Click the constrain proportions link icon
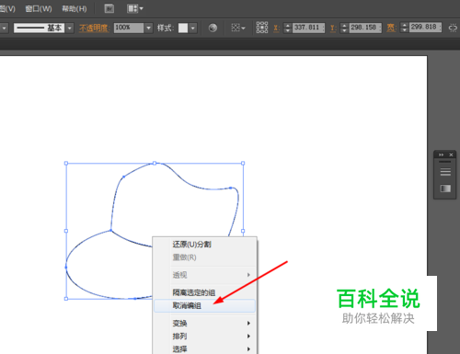The image size is (460, 354). click(453, 28)
